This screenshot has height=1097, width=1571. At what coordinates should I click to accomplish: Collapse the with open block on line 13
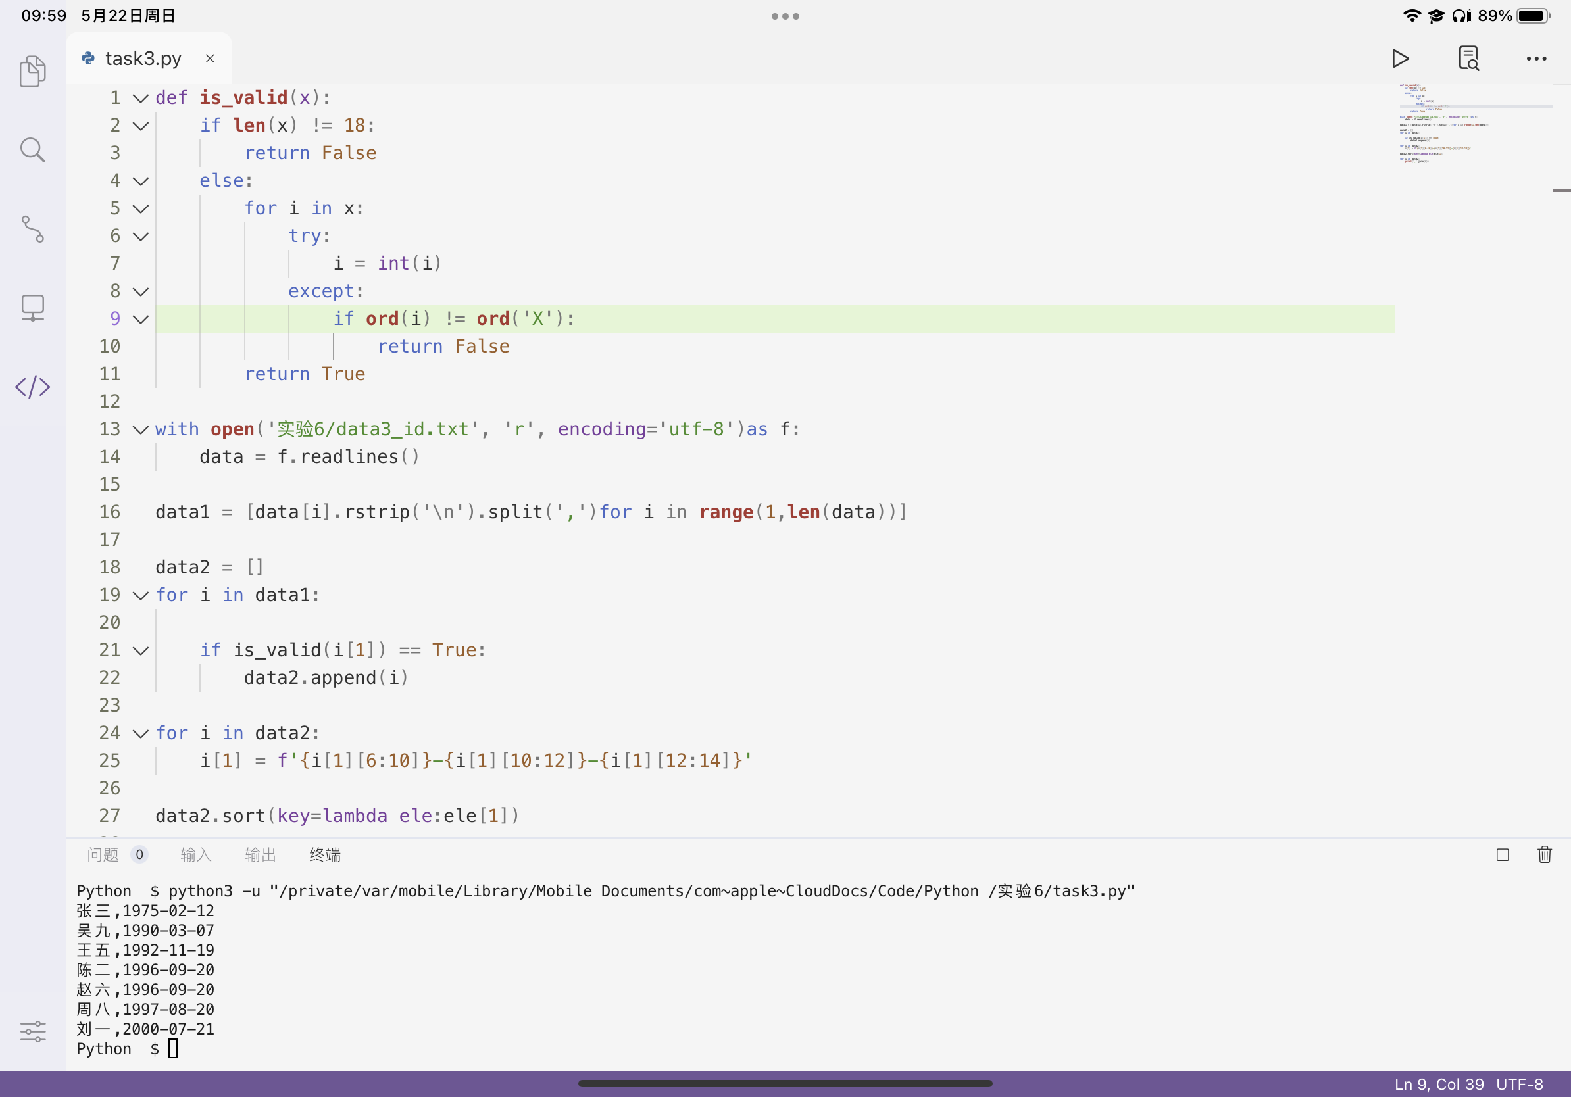(x=141, y=429)
